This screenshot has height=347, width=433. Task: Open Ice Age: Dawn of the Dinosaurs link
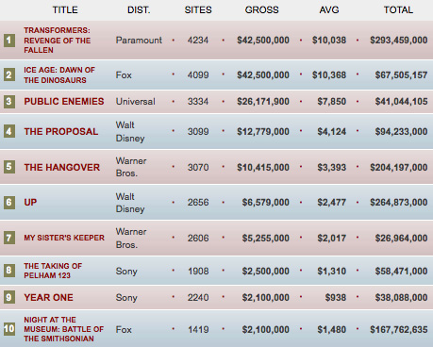tap(59, 75)
